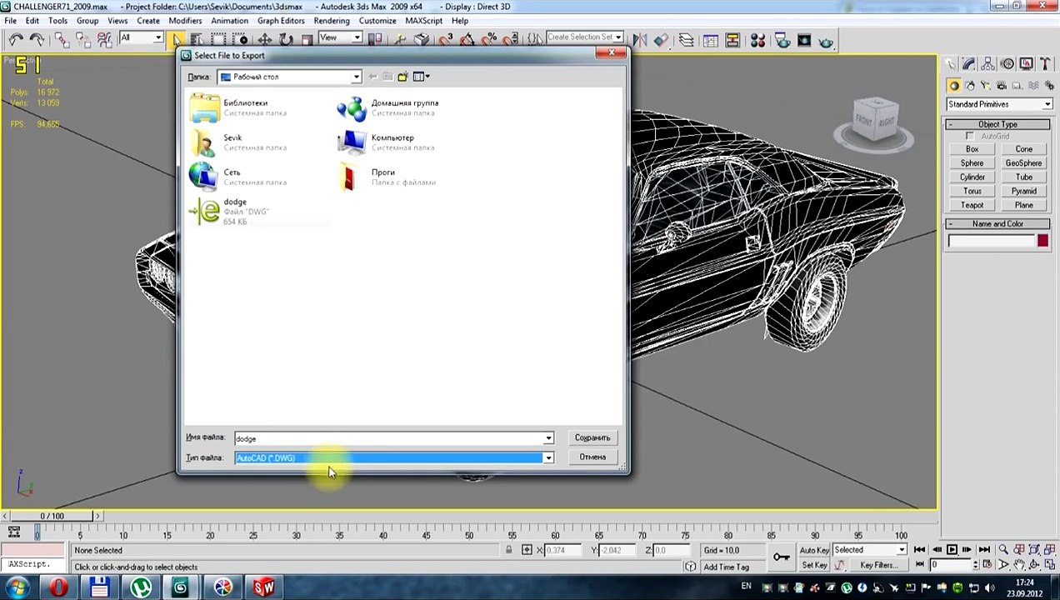
Task: Open the Utilities hammer panel tab
Action: (1045, 64)
